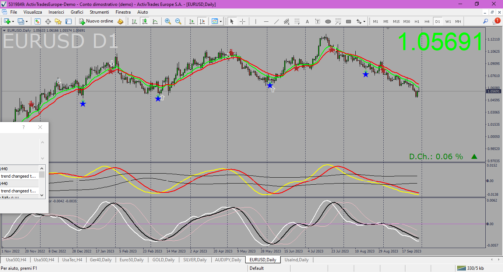Open the indicators list icon
Image resolution: width=503 pixels, height=272 pixels.
click(215, 21)
